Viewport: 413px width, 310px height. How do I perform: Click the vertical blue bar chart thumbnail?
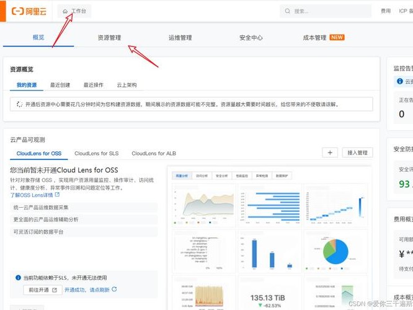point(270,251)
